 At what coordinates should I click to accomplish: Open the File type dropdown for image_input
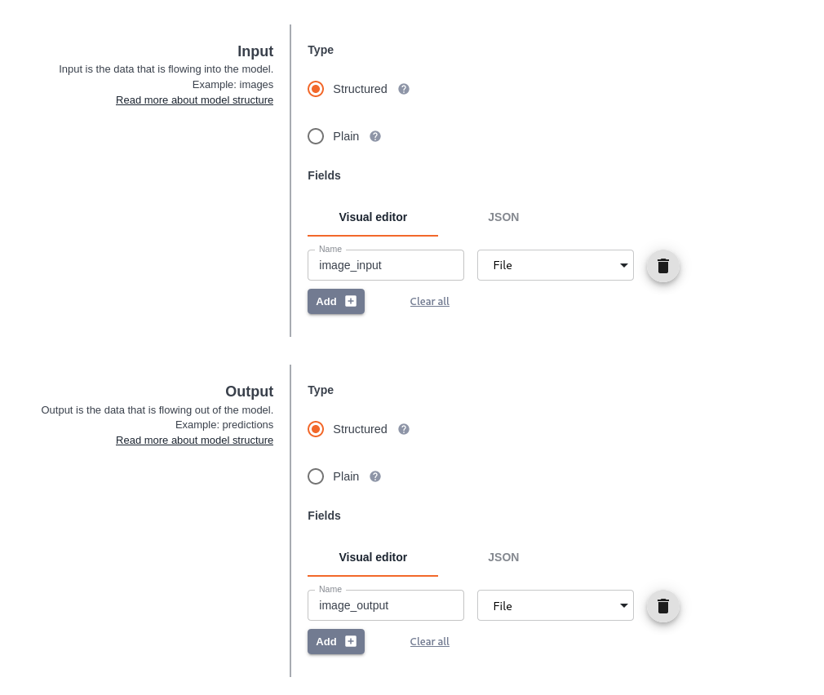[556, 265]
